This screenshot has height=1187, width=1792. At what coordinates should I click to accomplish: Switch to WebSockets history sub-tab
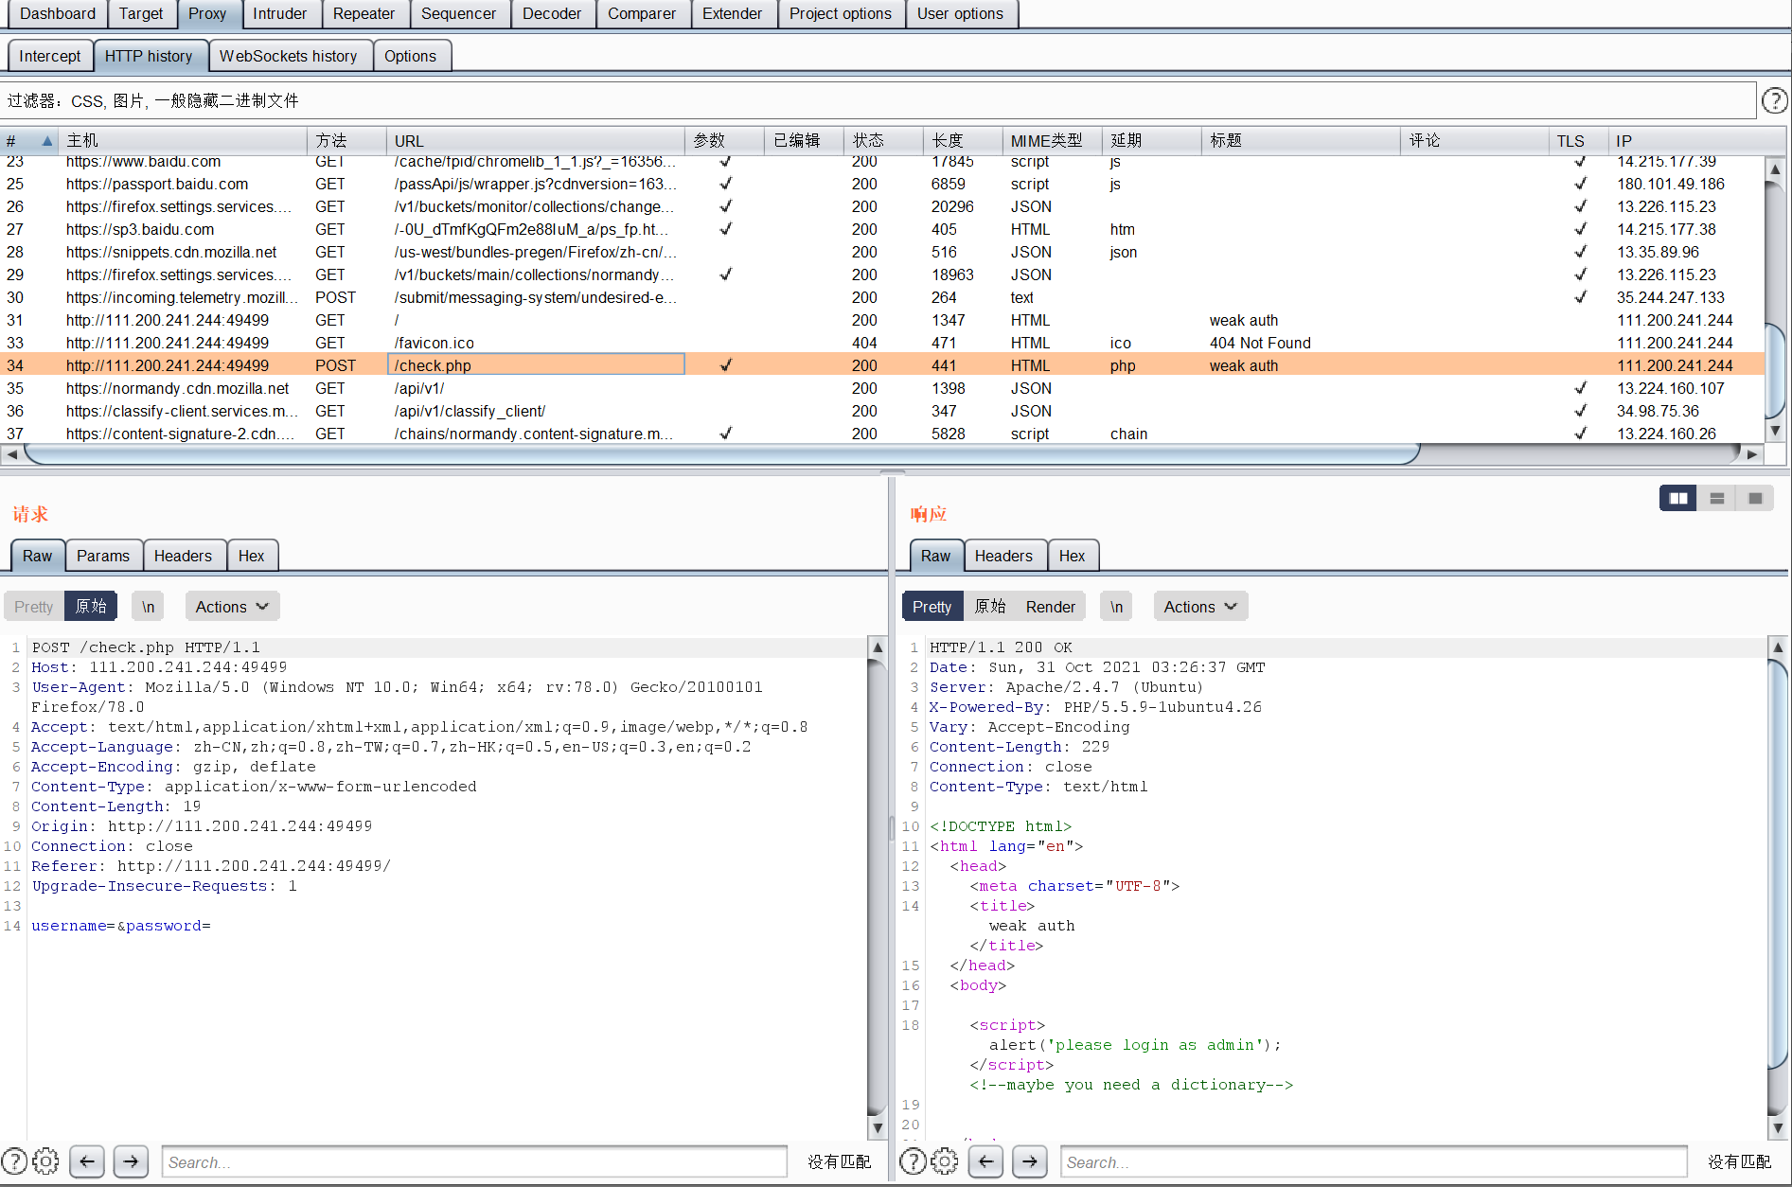289,56
